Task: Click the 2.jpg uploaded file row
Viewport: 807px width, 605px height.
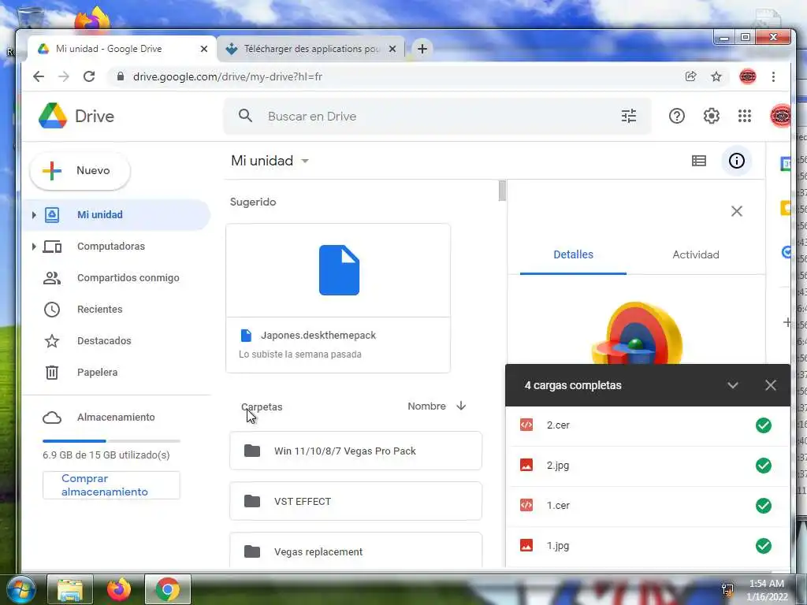Action: point(648,466)
